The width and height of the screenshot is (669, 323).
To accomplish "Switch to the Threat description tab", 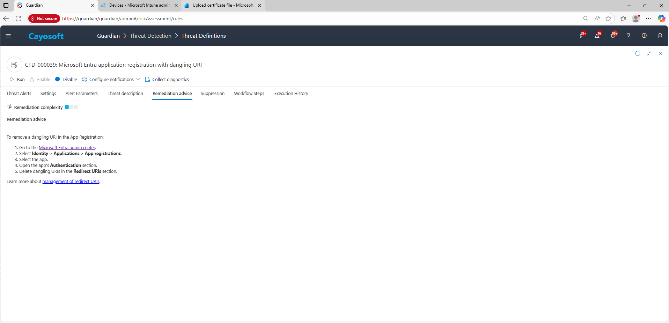I will pyautogui.click(x=125, y=94).
